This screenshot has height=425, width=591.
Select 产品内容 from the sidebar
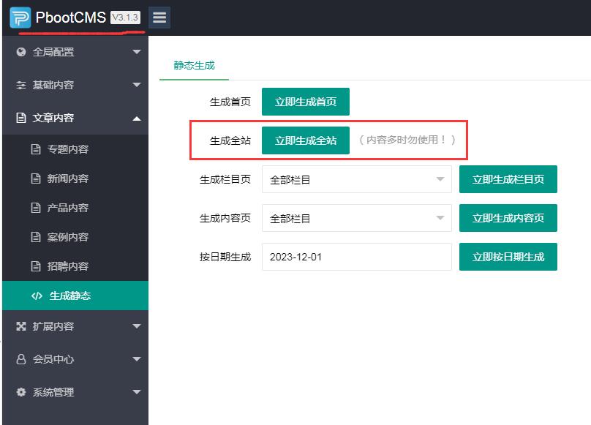(67, 208)
